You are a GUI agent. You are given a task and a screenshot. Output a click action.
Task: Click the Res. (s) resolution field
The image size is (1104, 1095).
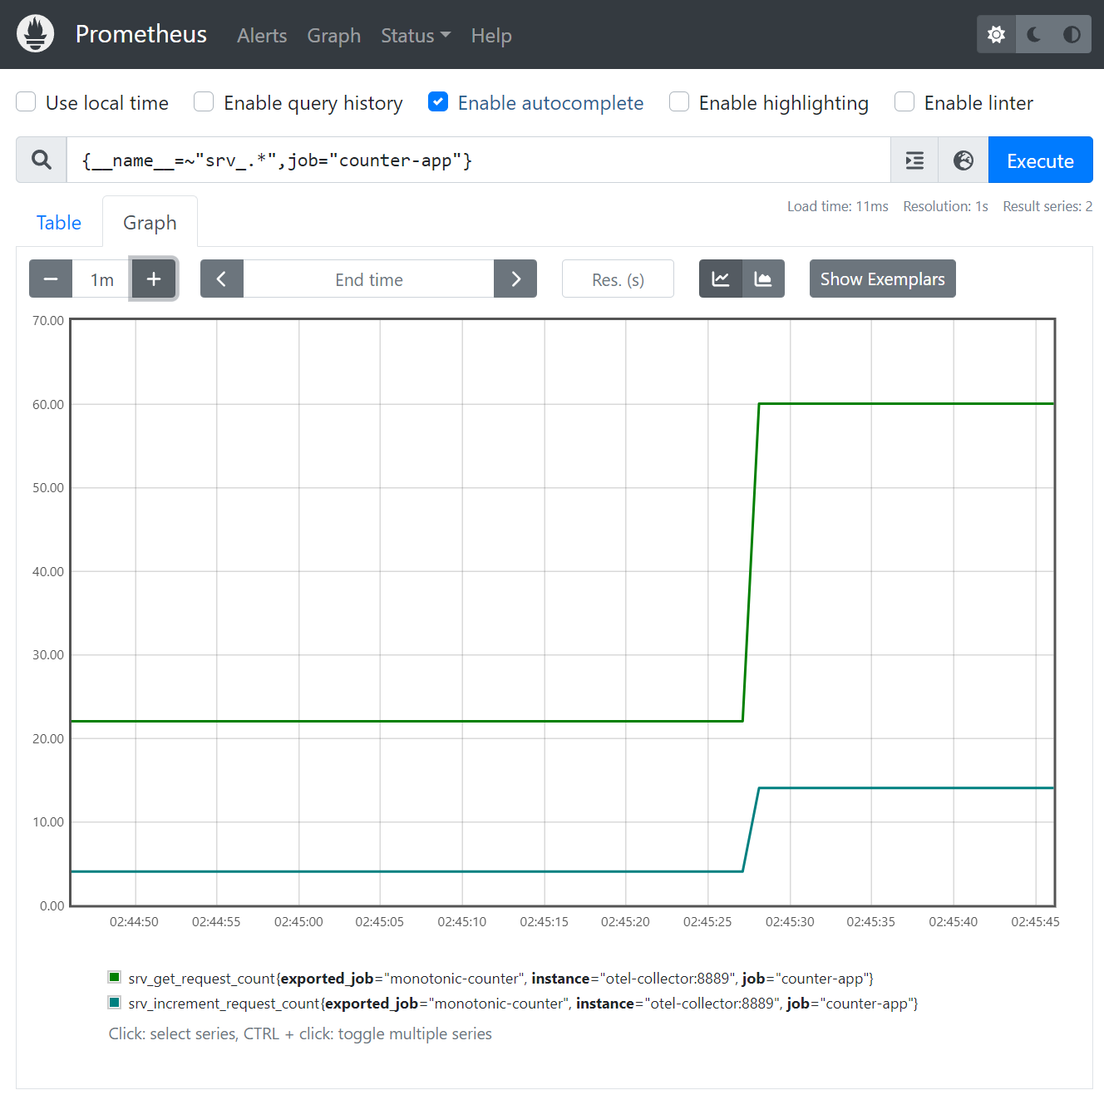click(x=618, y=279)
